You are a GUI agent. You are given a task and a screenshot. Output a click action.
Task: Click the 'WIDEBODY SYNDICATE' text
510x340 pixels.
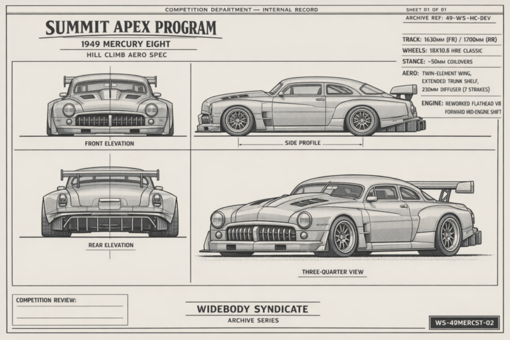coord(252,309)
